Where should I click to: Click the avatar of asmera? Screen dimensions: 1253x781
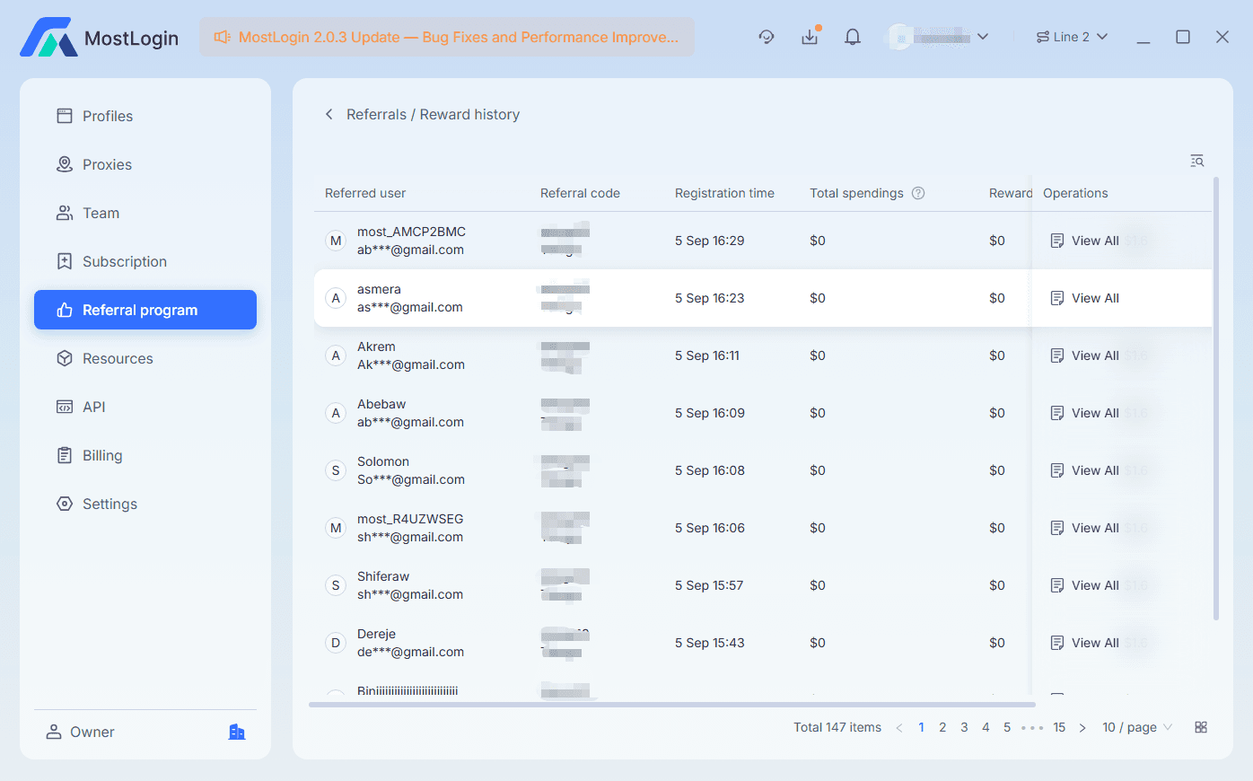(336, 298)
